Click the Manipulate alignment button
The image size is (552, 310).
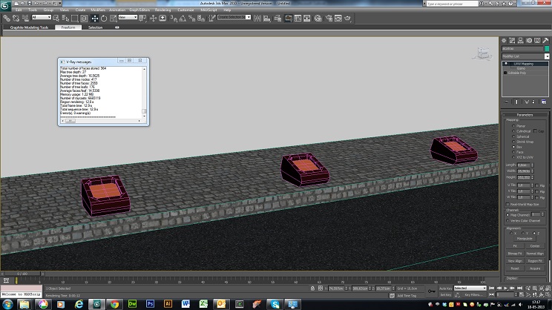point(525,239)
